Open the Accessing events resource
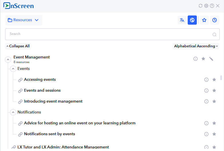Screen dimensions: 224x151 pos(40,80)
